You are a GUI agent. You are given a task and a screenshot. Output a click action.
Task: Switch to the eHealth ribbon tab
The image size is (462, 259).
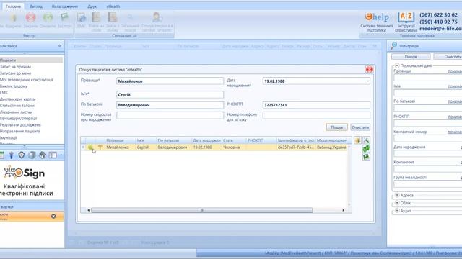(x=113, y=6)
